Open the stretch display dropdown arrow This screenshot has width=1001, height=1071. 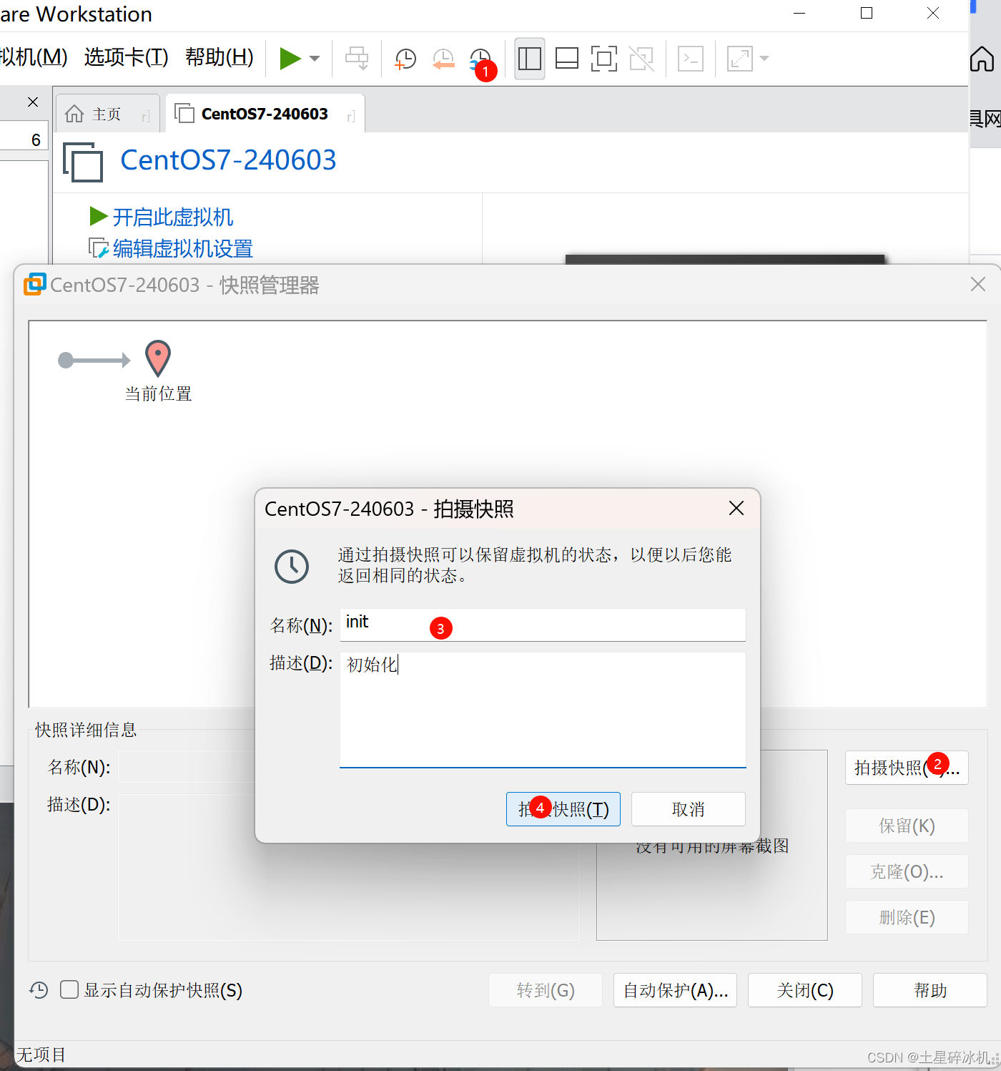pos(764,59)
